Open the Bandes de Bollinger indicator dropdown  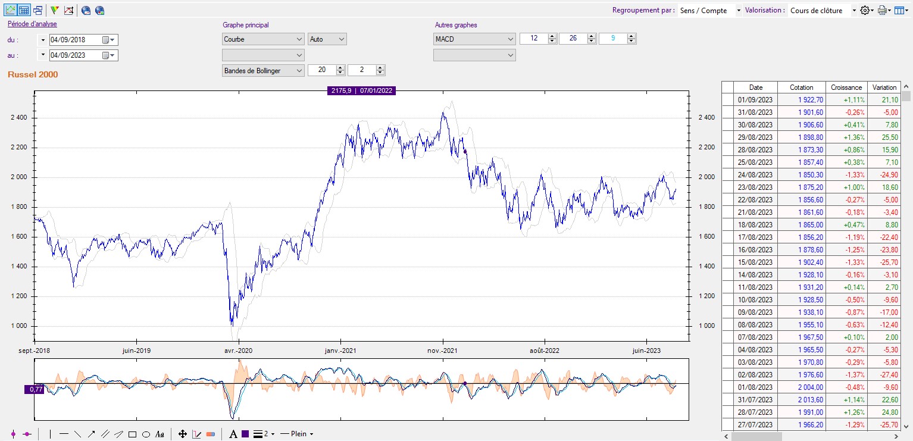(263, 70)
